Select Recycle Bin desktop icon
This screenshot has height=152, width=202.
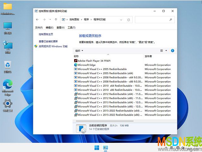(8, 67)
